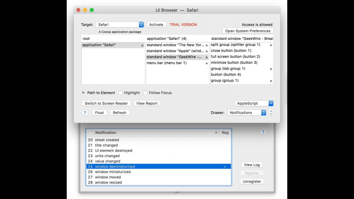Enable the Follow Focus checkbox
354x199 pixels.
point(145,93)
